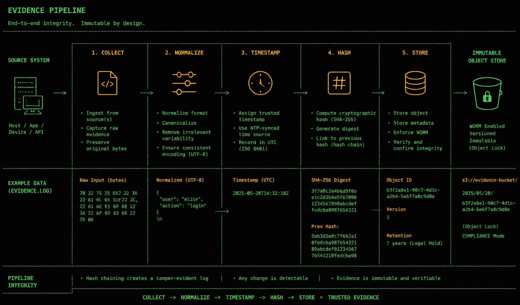Select the 'Use NTP-synced time source' bullet
This screenshot has height=305, width=520.
pyautogui.click(x=256, y=131)
